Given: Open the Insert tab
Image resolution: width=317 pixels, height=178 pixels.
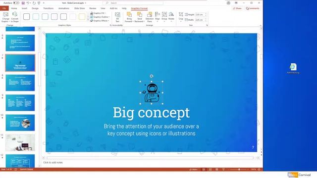Looking at the screenshot, I should click(x=24, y=8).
